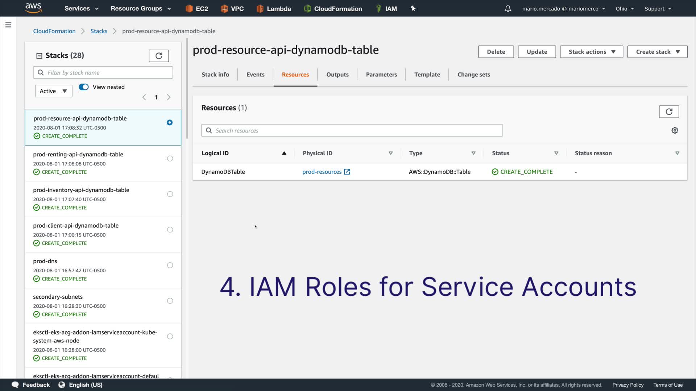Open resources table settings gear
696x391 pixels.
click(x=675, y=130)
